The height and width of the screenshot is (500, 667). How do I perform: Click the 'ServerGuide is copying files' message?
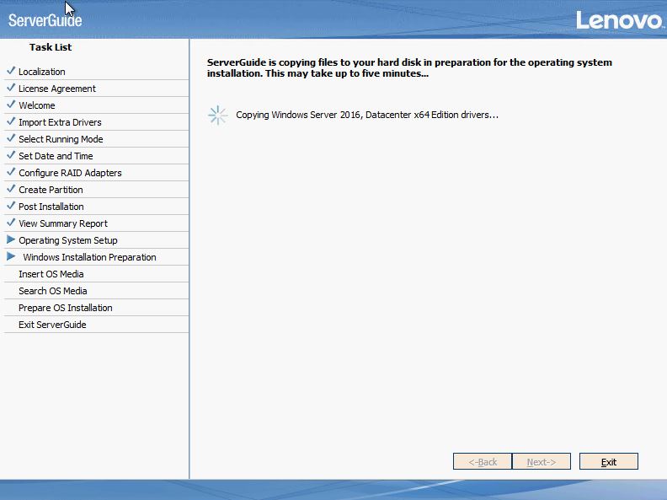(409, 67)
